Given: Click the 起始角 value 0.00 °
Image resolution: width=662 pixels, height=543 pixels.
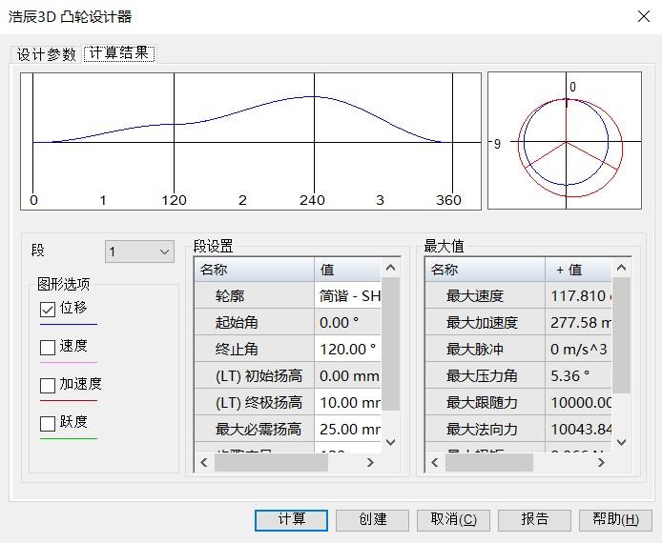Looking at the screenshot, I should [347, 322].
